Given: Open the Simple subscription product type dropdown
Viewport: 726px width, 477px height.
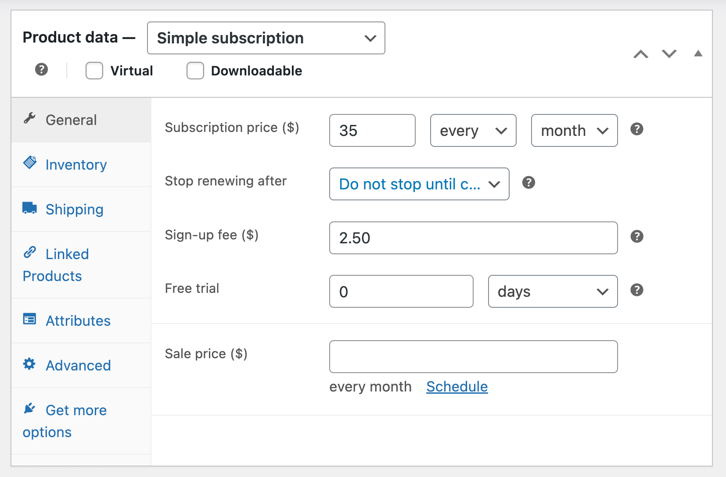Looking at the screenshot, I should click(x=266, y=38).
